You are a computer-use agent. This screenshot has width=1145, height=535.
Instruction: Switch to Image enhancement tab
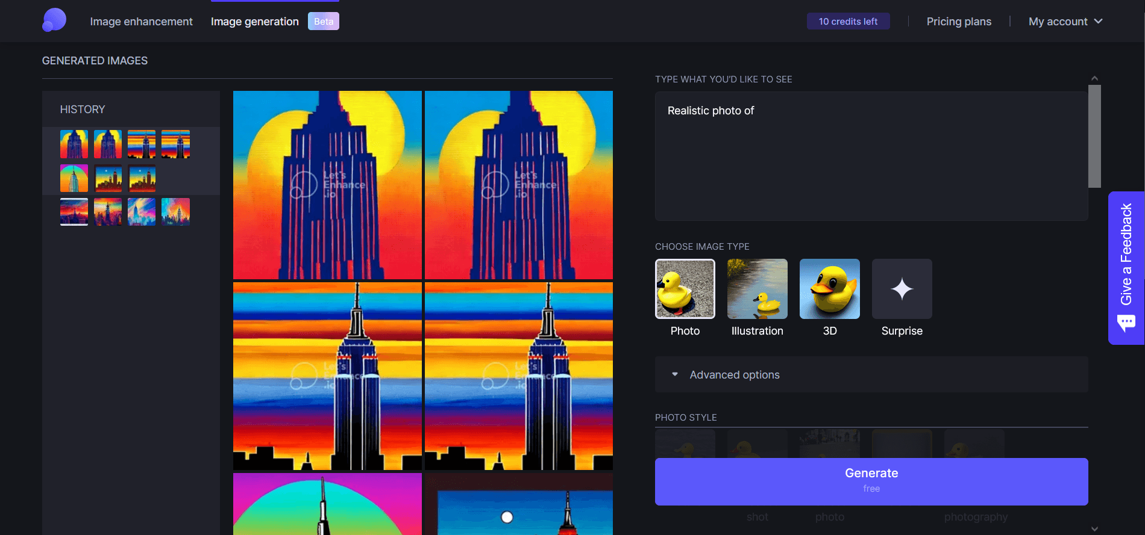pyautogui.click(x=141, y=22)
